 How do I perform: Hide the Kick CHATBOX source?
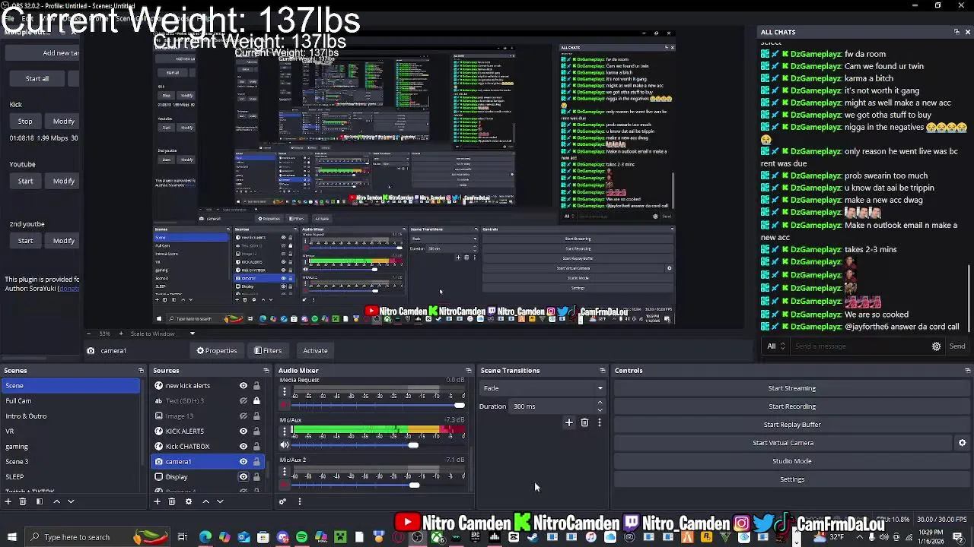pos(243,447)
